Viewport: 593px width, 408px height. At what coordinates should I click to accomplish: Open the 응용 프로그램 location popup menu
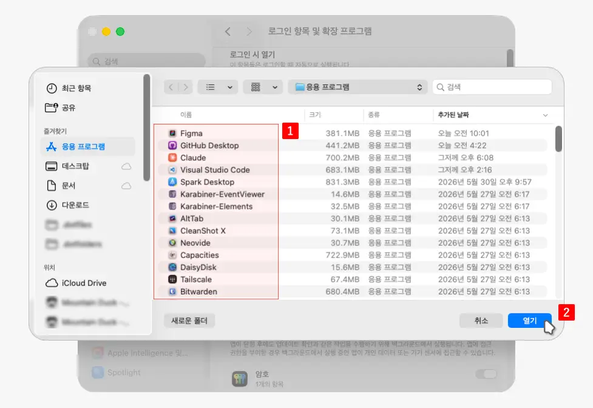357,87
